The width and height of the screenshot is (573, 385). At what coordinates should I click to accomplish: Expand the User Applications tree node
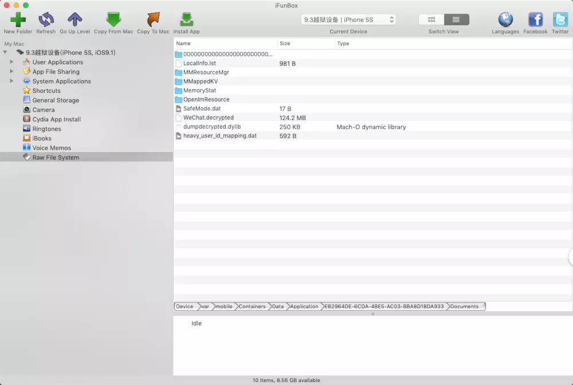click(12, 62)
